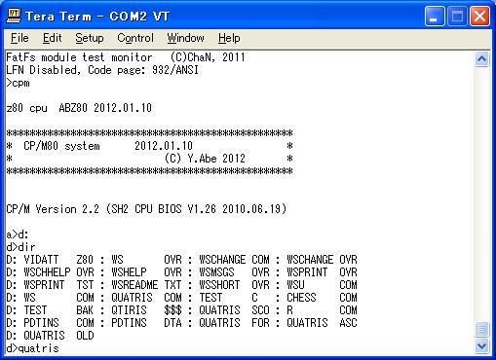496x360 pixels.
Task: Click the 'z80 cpu ABZ80 2012.01.10' line
Action: [x=79, y=108]
